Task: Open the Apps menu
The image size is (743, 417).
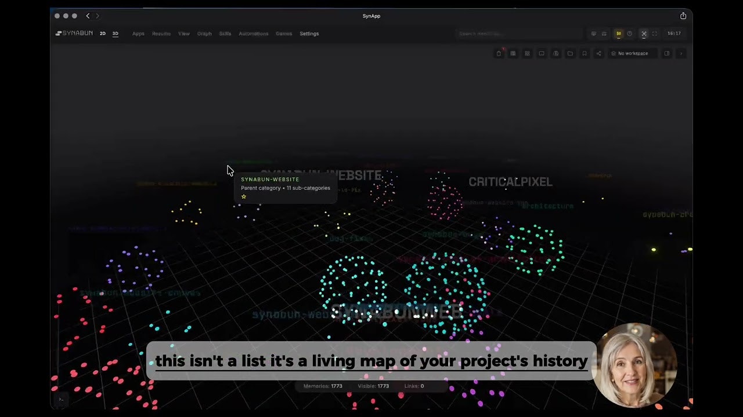Action: (138, 34)
